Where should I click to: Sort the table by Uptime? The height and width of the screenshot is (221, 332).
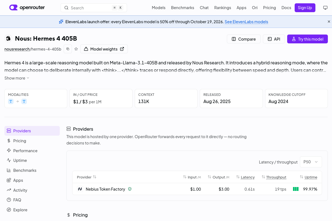308,177
